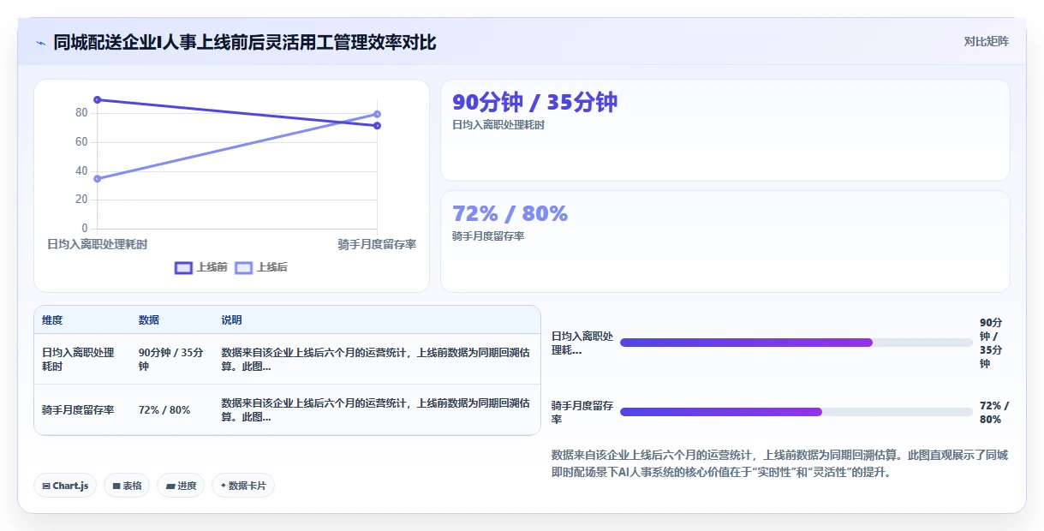Click table cell 90分钟 / 35分钟
Screen dimensions: 1044x531
point(170,359)
